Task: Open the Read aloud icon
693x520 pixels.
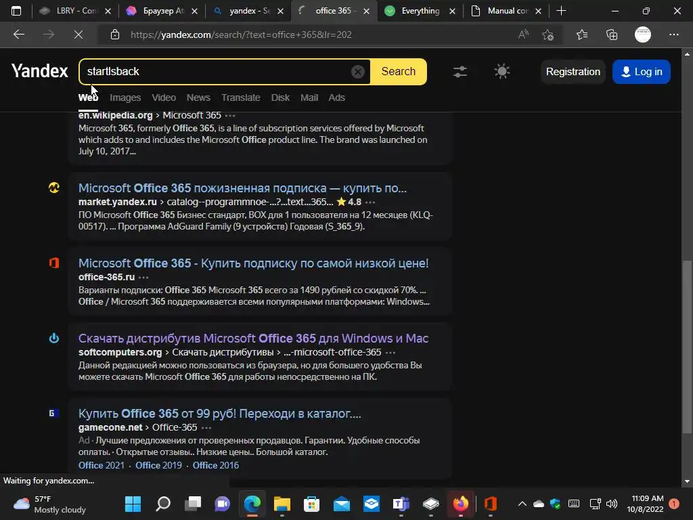Action: (x=523, y=35)
